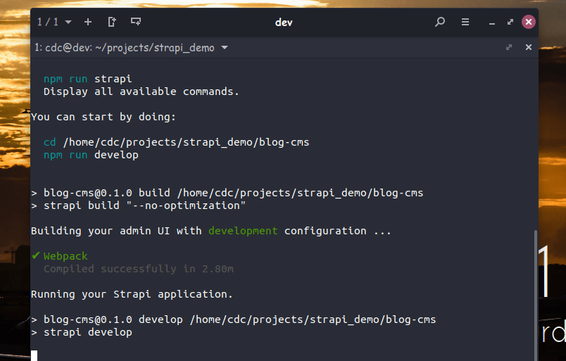
Task: Expand the 1 / 1 session switcher
Action: coord(68,23)
